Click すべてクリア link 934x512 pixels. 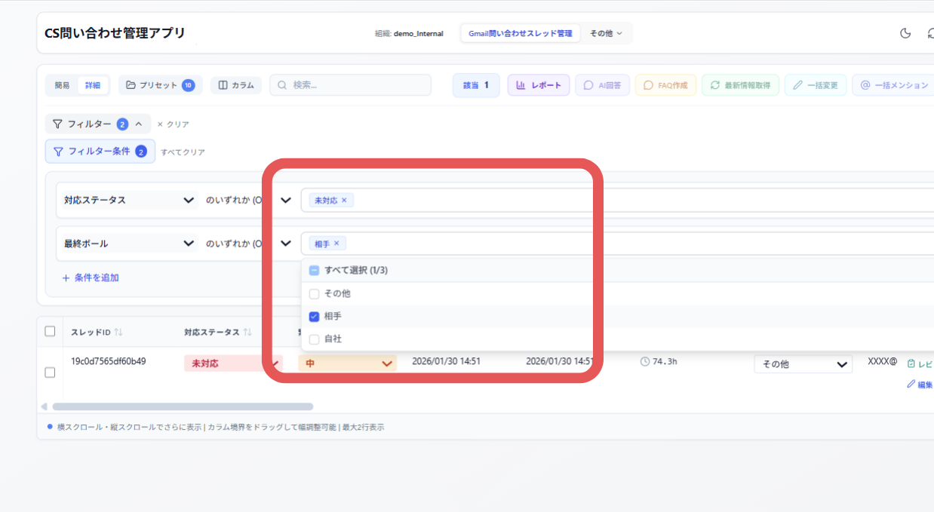point(183,152)
